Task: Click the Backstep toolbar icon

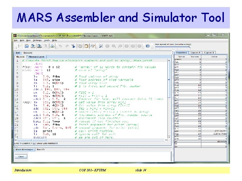Action: click(120, 46)
